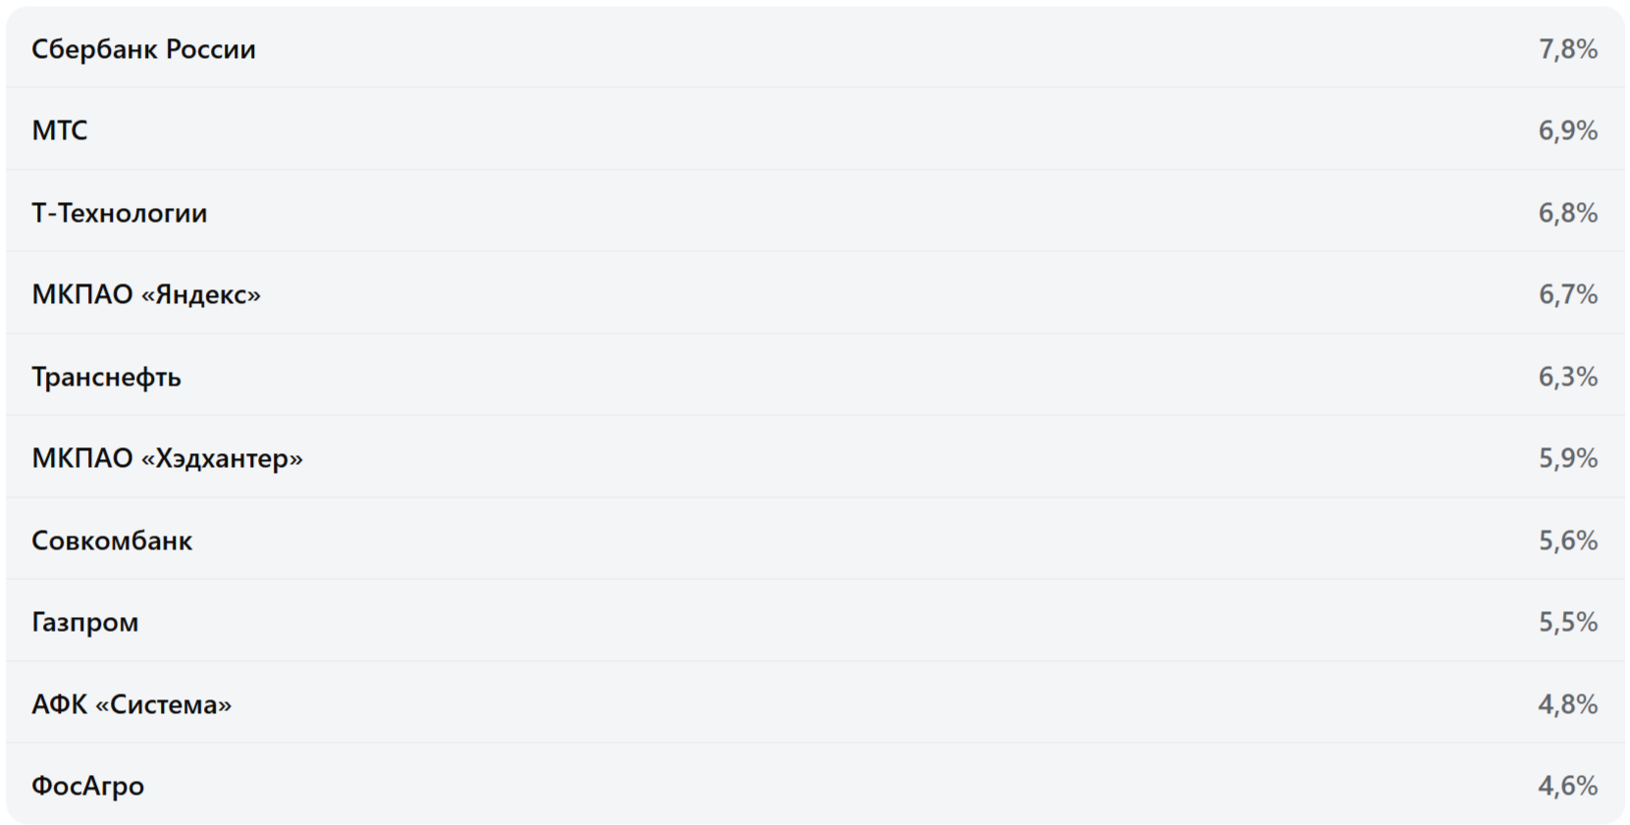This screenshot has height=825, width=1630.
Task: Click the 7,8% share value
Action: (1567, 49)
